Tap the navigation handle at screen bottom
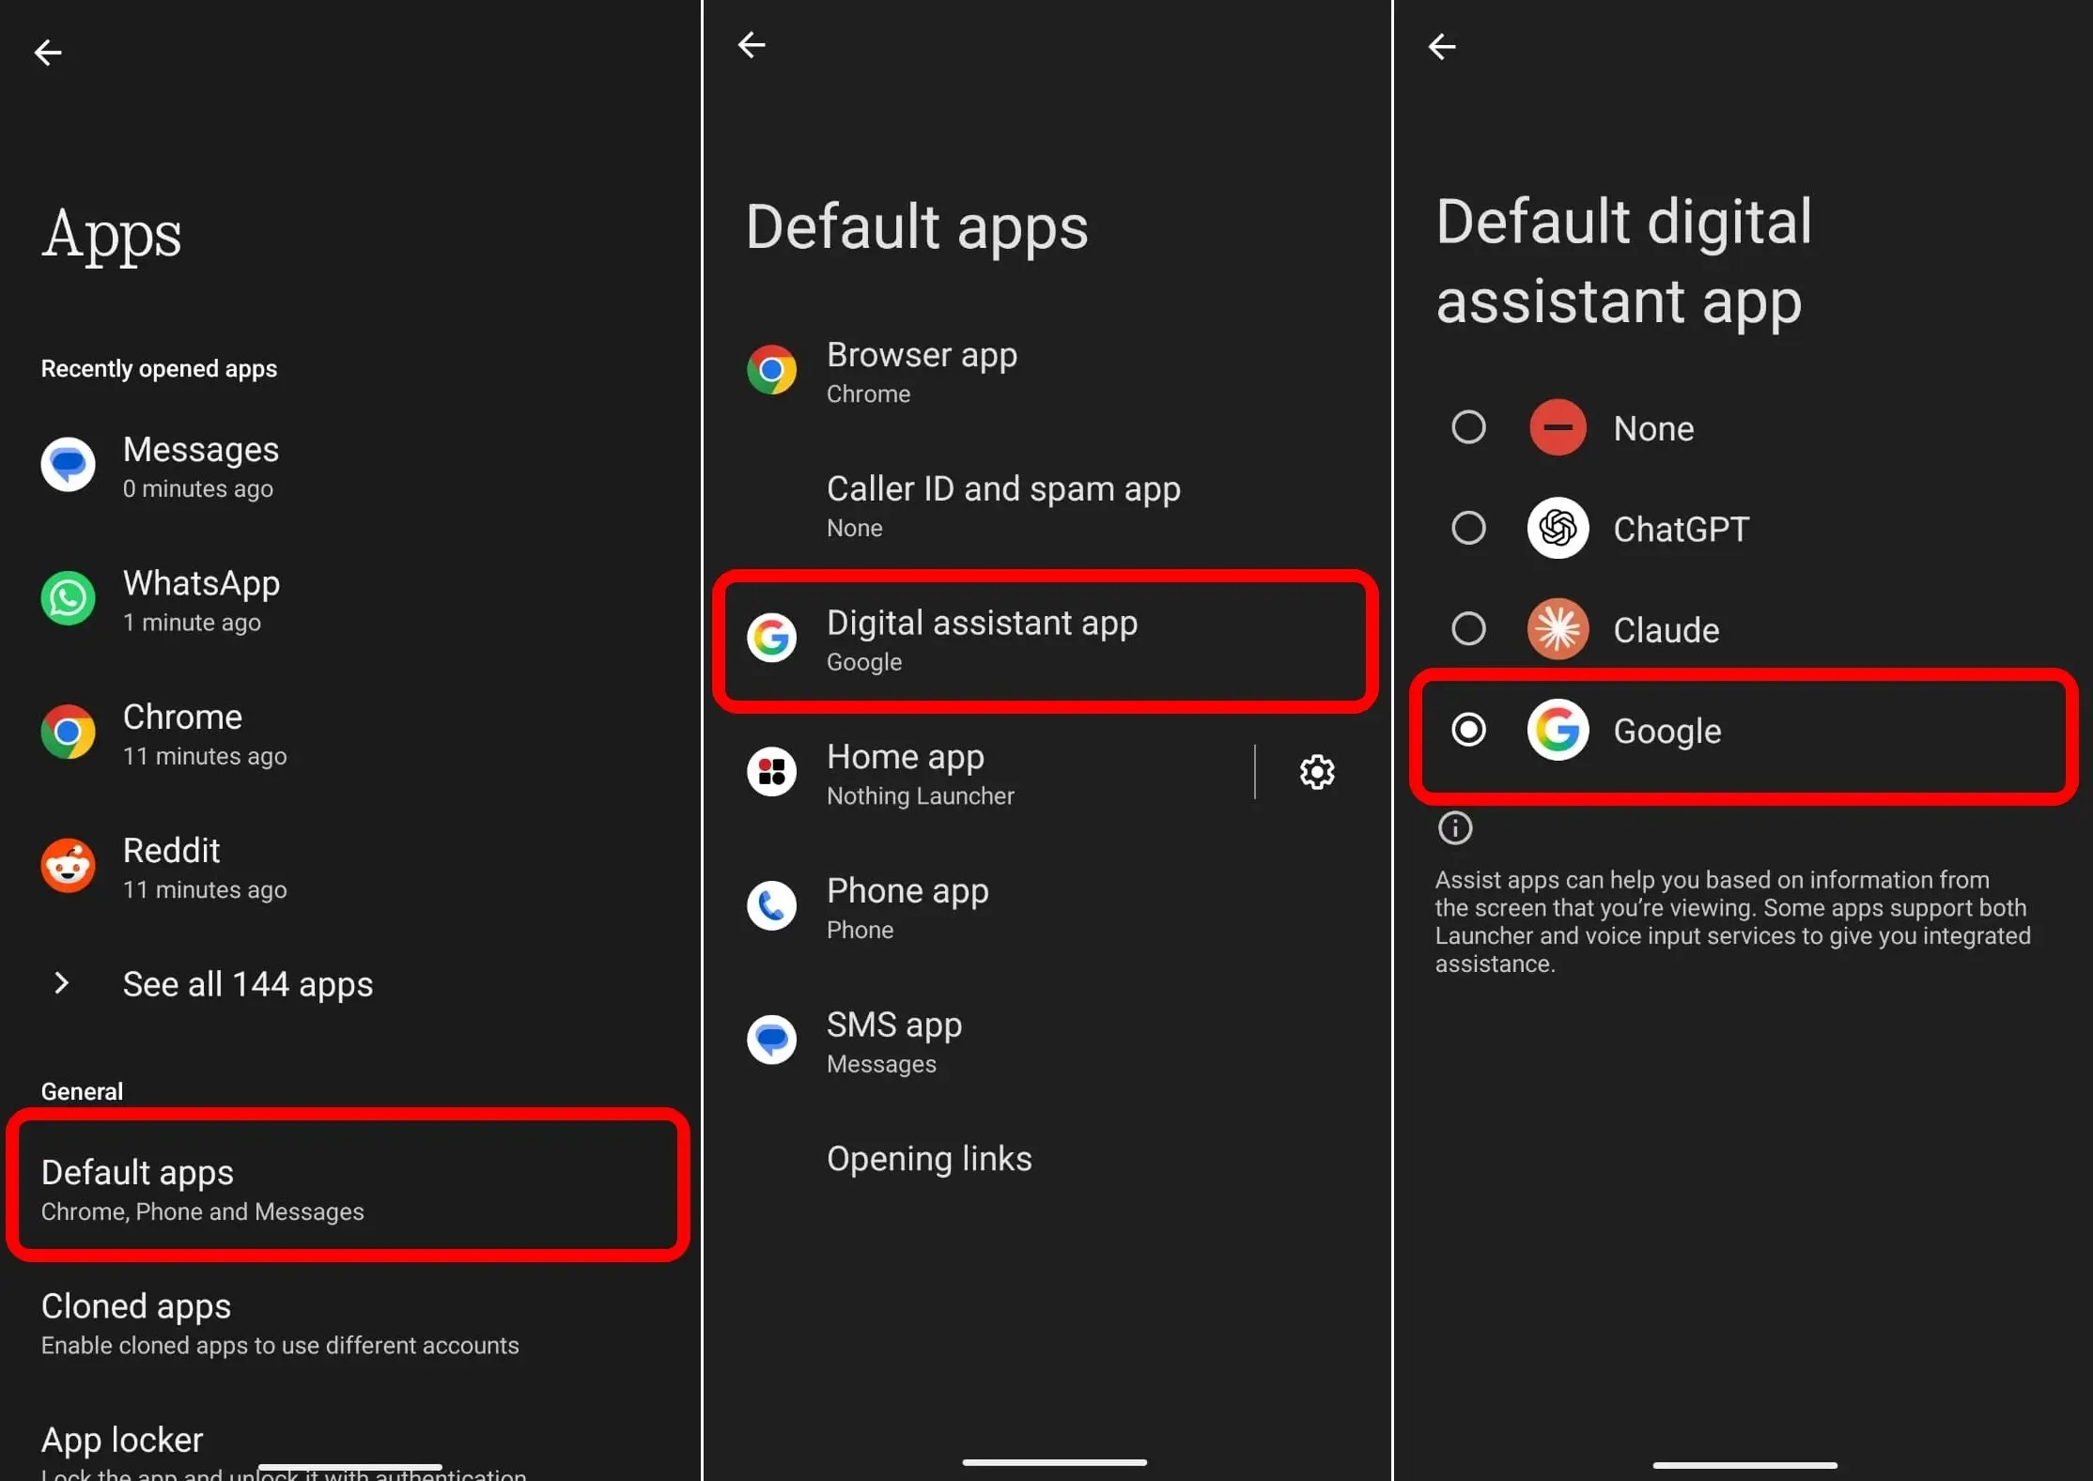 click(1052, 1462)
